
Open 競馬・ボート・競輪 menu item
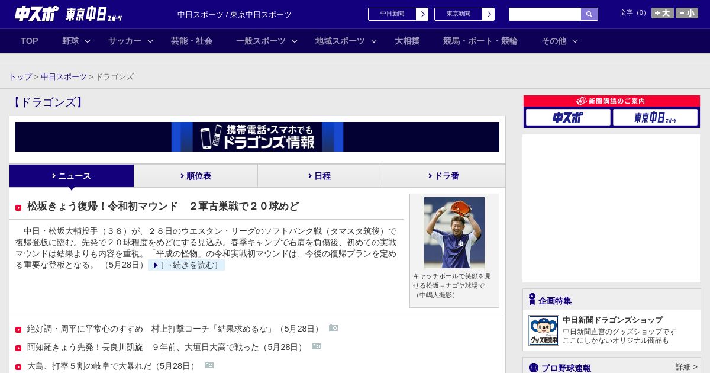pyautogui.click(x=480, y=41)
